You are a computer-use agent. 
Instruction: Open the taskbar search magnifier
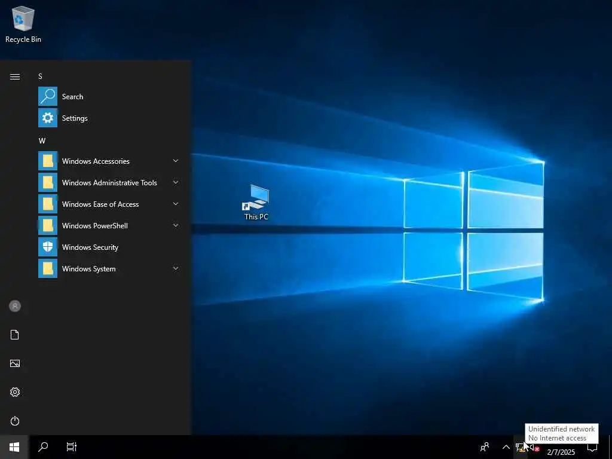coord(43,447)
